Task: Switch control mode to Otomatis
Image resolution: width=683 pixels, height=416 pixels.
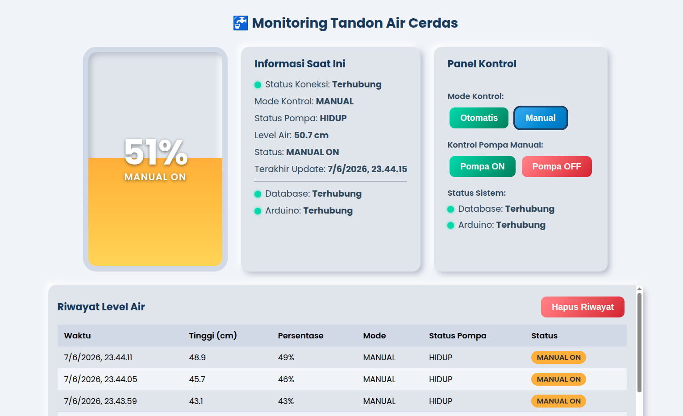Action: 479,118
